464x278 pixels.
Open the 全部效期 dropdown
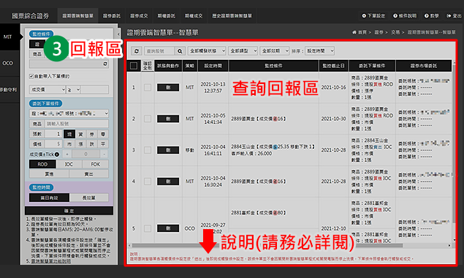tap(274, 51)
